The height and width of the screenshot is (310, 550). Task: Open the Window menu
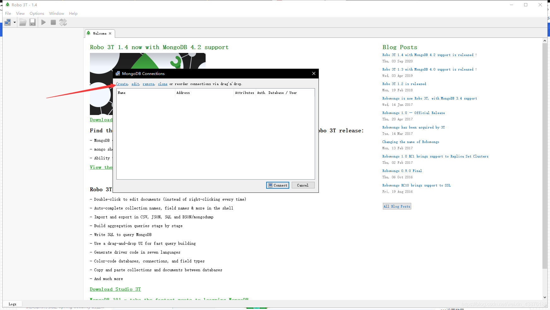[x=56, y=14]
